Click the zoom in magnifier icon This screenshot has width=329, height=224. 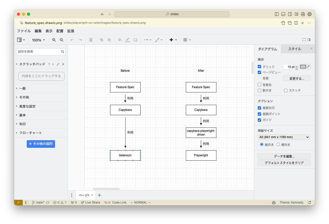(x=54, y=40)
